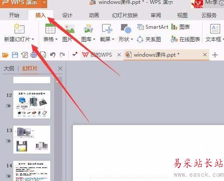Open the 审阅 ribbon tab
Screen dimensions: 224x181
156,15
